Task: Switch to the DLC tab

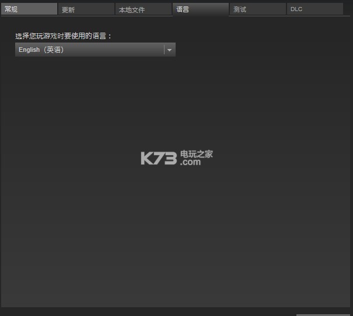Action: 314,9
